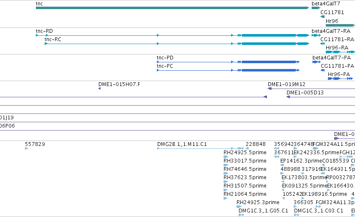Click the DME1-005D13 clone label
The width and height of the screenshot is (355, 217).
(x=305, y=93)
